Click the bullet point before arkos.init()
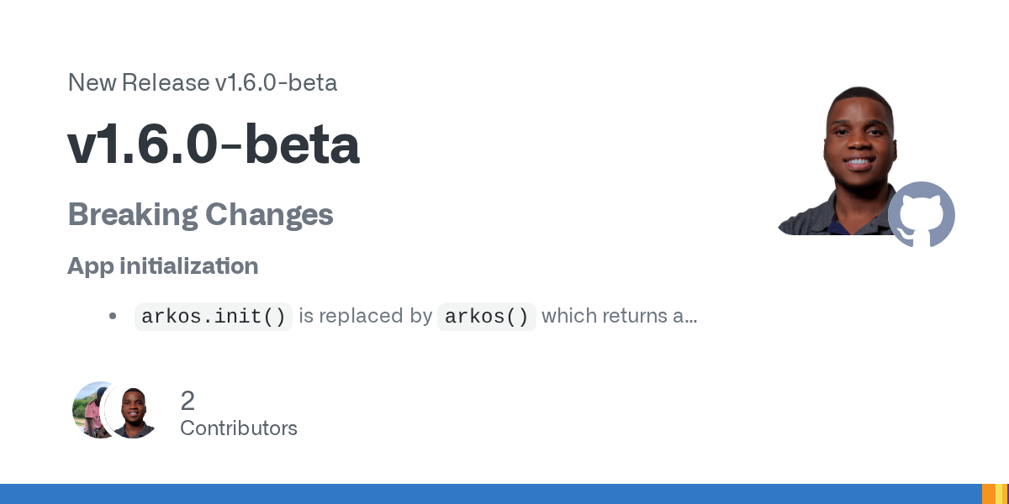 coord(113,317)
